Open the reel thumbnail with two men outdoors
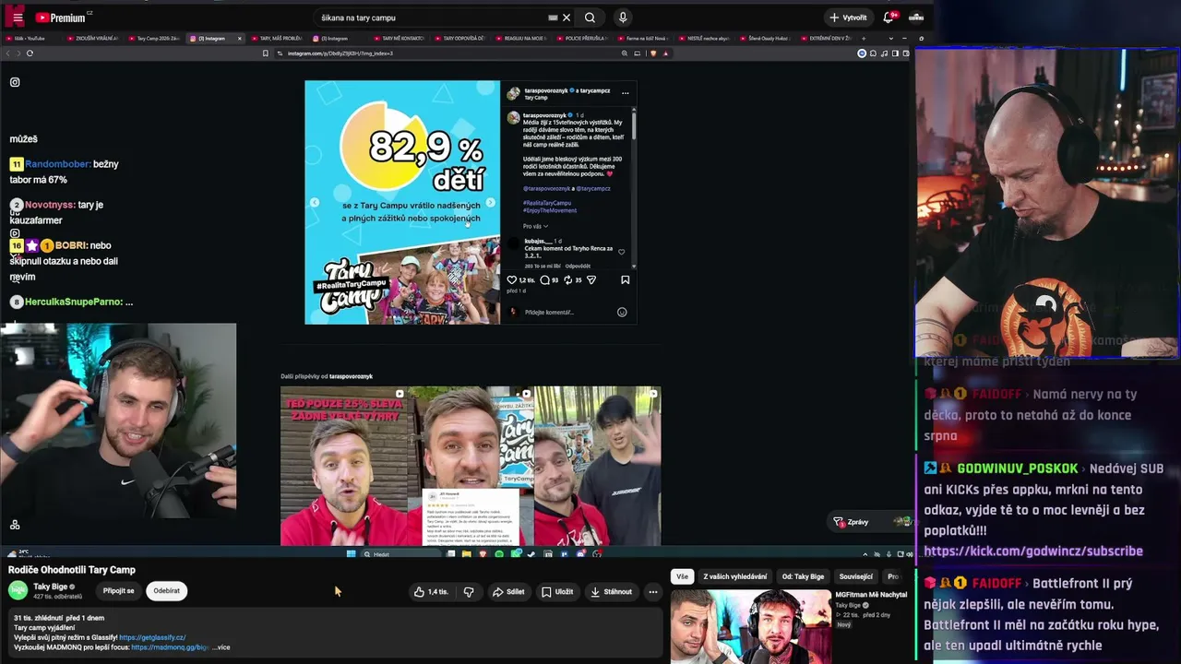 click(598, 466)
